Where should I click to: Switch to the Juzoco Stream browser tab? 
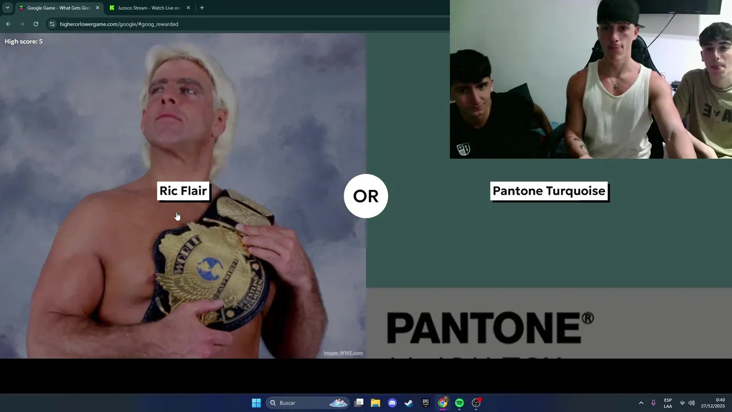[149, 8]
